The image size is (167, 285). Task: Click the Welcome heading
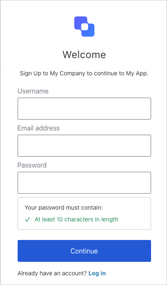click(84, 55)
